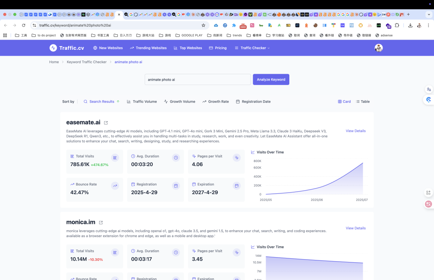
Task: Open the 书签工具 bookmark folder
Action: (100, 35)
